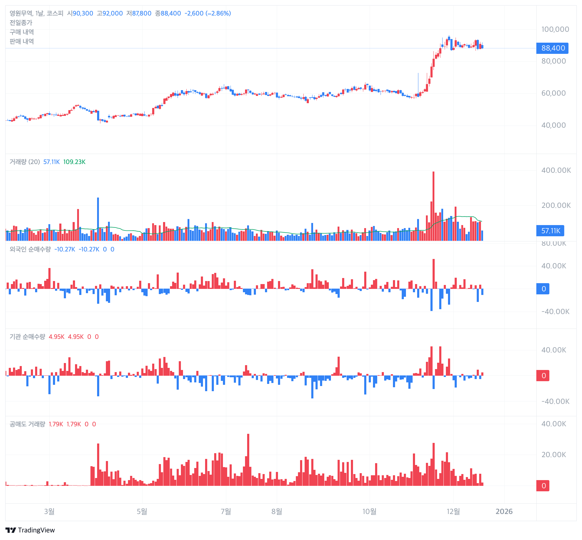Click the blue 88,400 current price tag
The height and width of the screenshot is (540, 582).
552,48
